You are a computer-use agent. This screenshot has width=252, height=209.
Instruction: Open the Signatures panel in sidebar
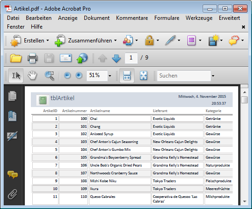point(12,136)
